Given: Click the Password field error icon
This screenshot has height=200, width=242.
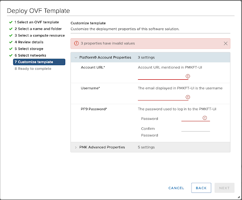Looking at the screenshot, I should [205, 118].
